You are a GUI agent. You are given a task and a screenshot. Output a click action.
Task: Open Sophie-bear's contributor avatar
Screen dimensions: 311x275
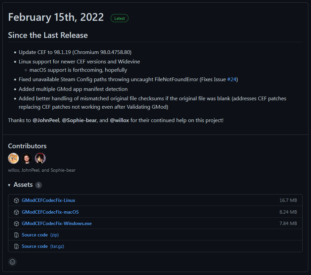pos(40,158)
